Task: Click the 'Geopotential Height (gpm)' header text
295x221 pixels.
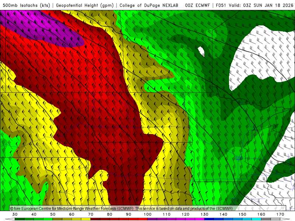Action: 85,5
